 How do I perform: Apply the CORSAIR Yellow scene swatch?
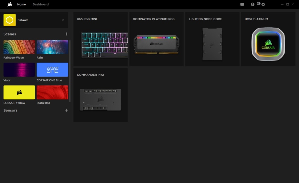19,92
